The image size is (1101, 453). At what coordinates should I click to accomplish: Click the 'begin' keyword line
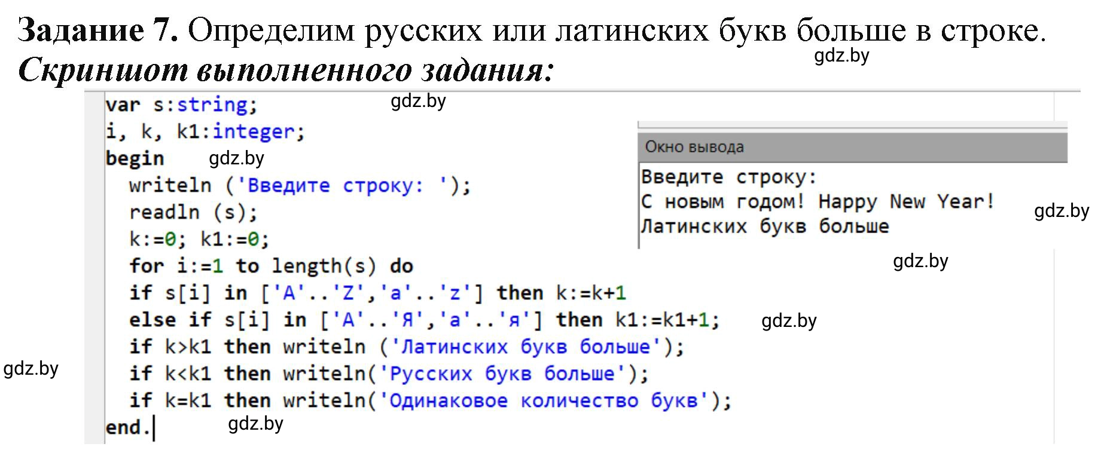(x=135, y=158)
